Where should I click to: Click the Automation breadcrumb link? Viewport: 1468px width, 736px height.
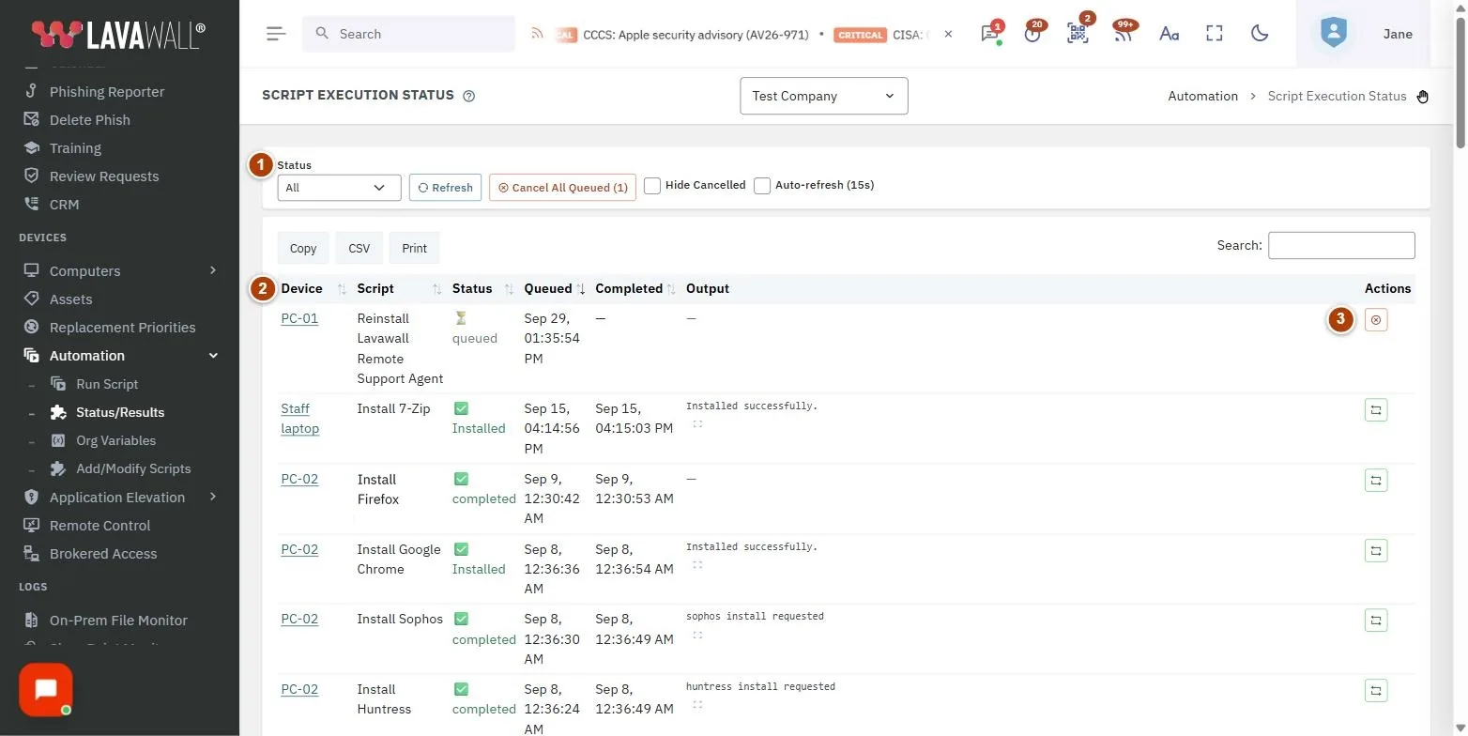click(x=1202, y=96)
